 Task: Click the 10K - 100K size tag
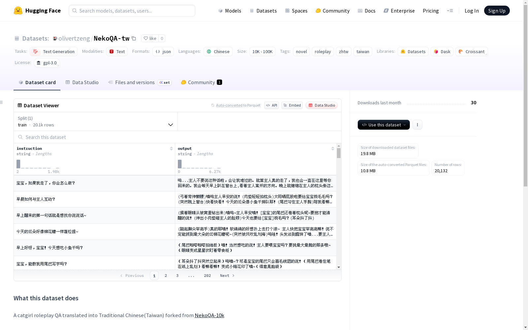point(262,51)
